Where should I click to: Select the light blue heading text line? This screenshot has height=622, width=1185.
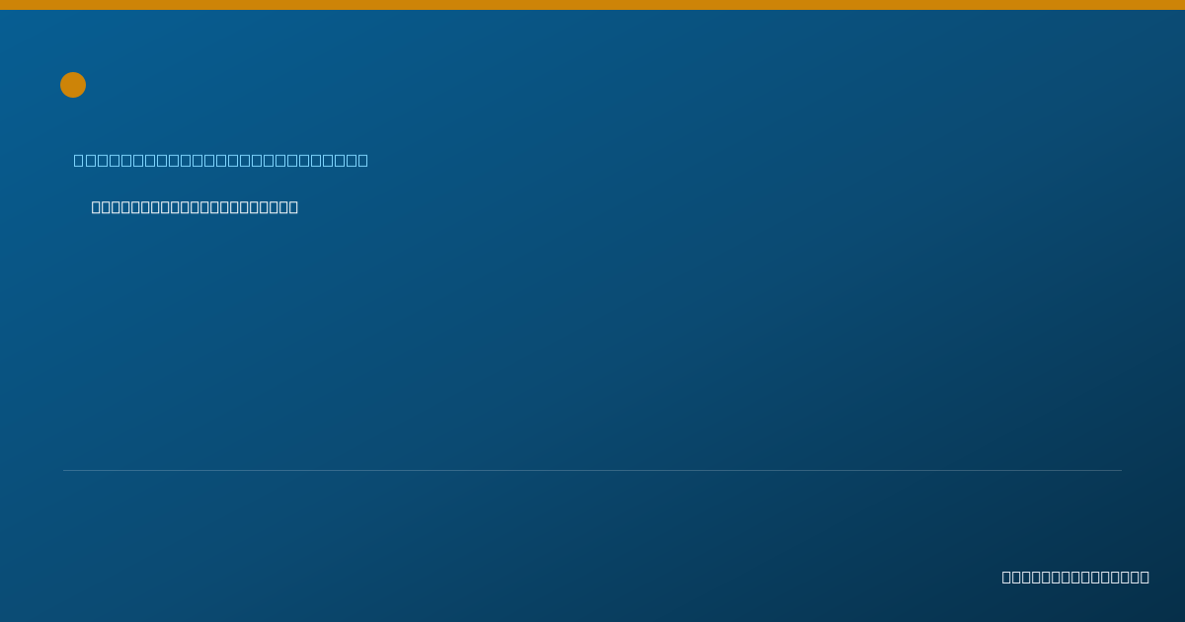221,160
